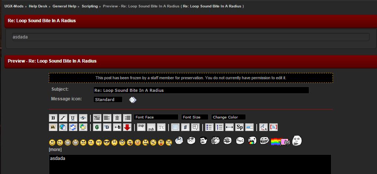Apply glow text effect (G icon)
The width and height of the screenshot is (377, 174).
(97, 127)
